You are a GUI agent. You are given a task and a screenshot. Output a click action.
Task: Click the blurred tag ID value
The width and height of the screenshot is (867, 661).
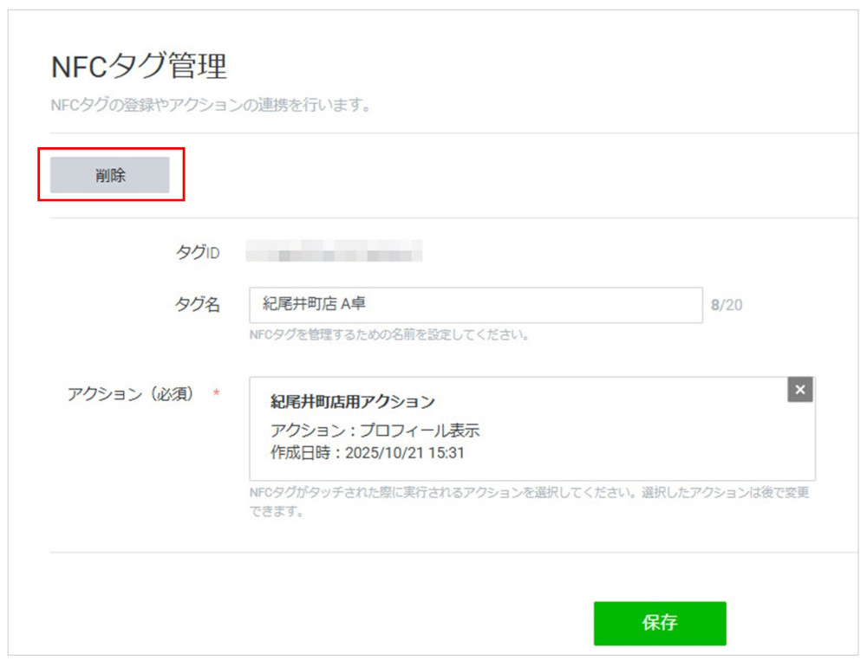[334, 253]
